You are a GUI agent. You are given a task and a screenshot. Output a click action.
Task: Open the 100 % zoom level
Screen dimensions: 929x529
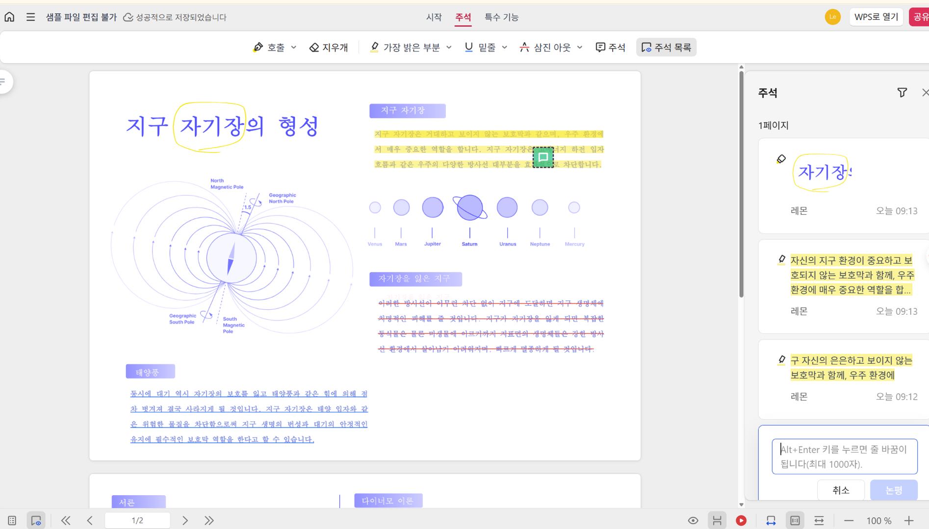click(878, 520)
